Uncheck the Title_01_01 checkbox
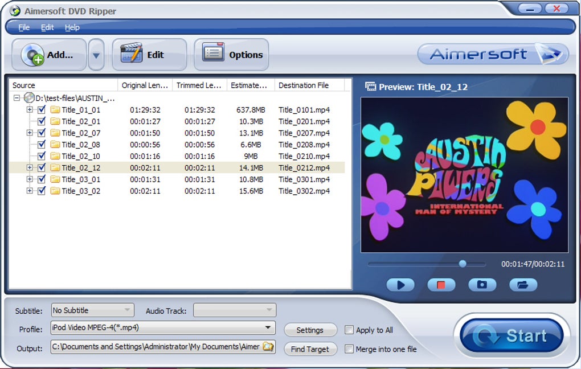Viewport: 581px width, 369px height. (x=42, y=110)
